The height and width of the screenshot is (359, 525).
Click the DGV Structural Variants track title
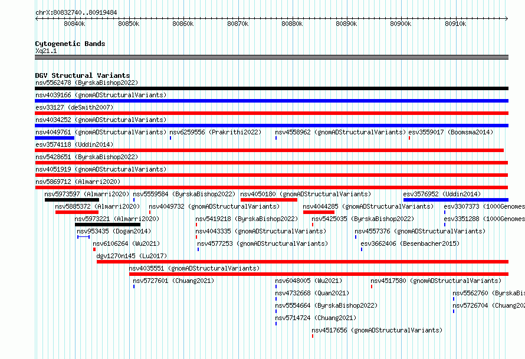[x=83, y=75]
